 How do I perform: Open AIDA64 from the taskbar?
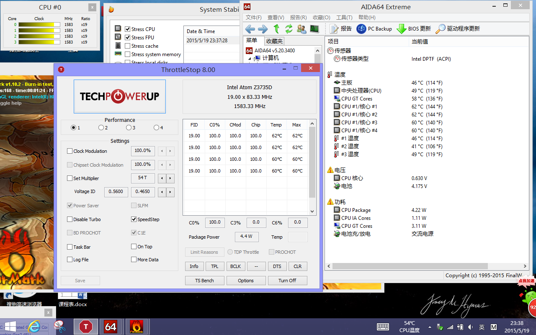[x=111, y=327]
